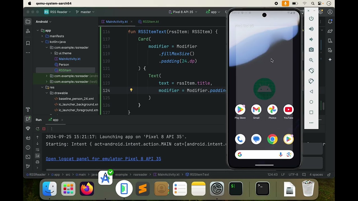Screen dimensions: 358x201
Task: Expand the ui.theme package
Action: 51,53
